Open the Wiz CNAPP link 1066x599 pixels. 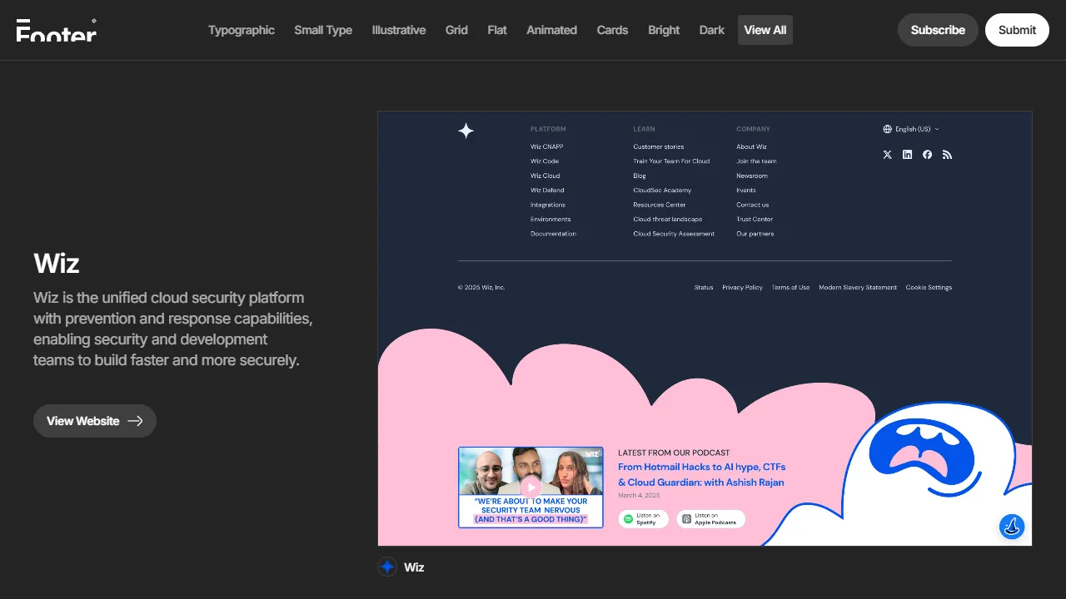pyautogui.click(x=546, y=146)
